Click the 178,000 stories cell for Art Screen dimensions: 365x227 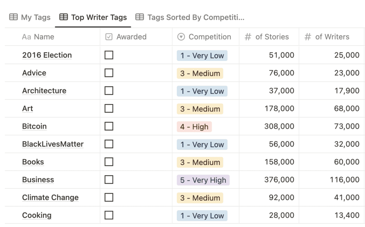pyautogui.click(x=269, y=108)
